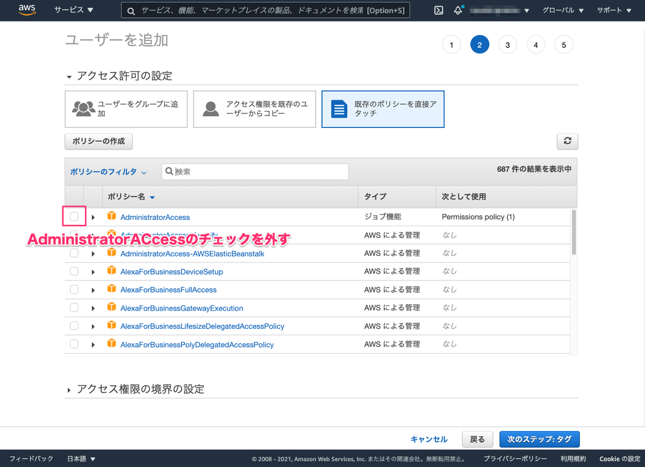Click the cube icon beside AlexaForBusinessFullAccess
645x467 pixels.
[112, 289]
